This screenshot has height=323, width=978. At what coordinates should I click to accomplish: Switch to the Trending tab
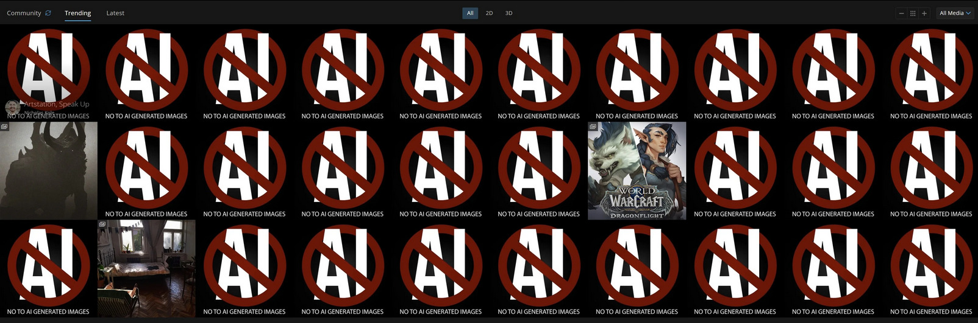[x=77, y=13]
